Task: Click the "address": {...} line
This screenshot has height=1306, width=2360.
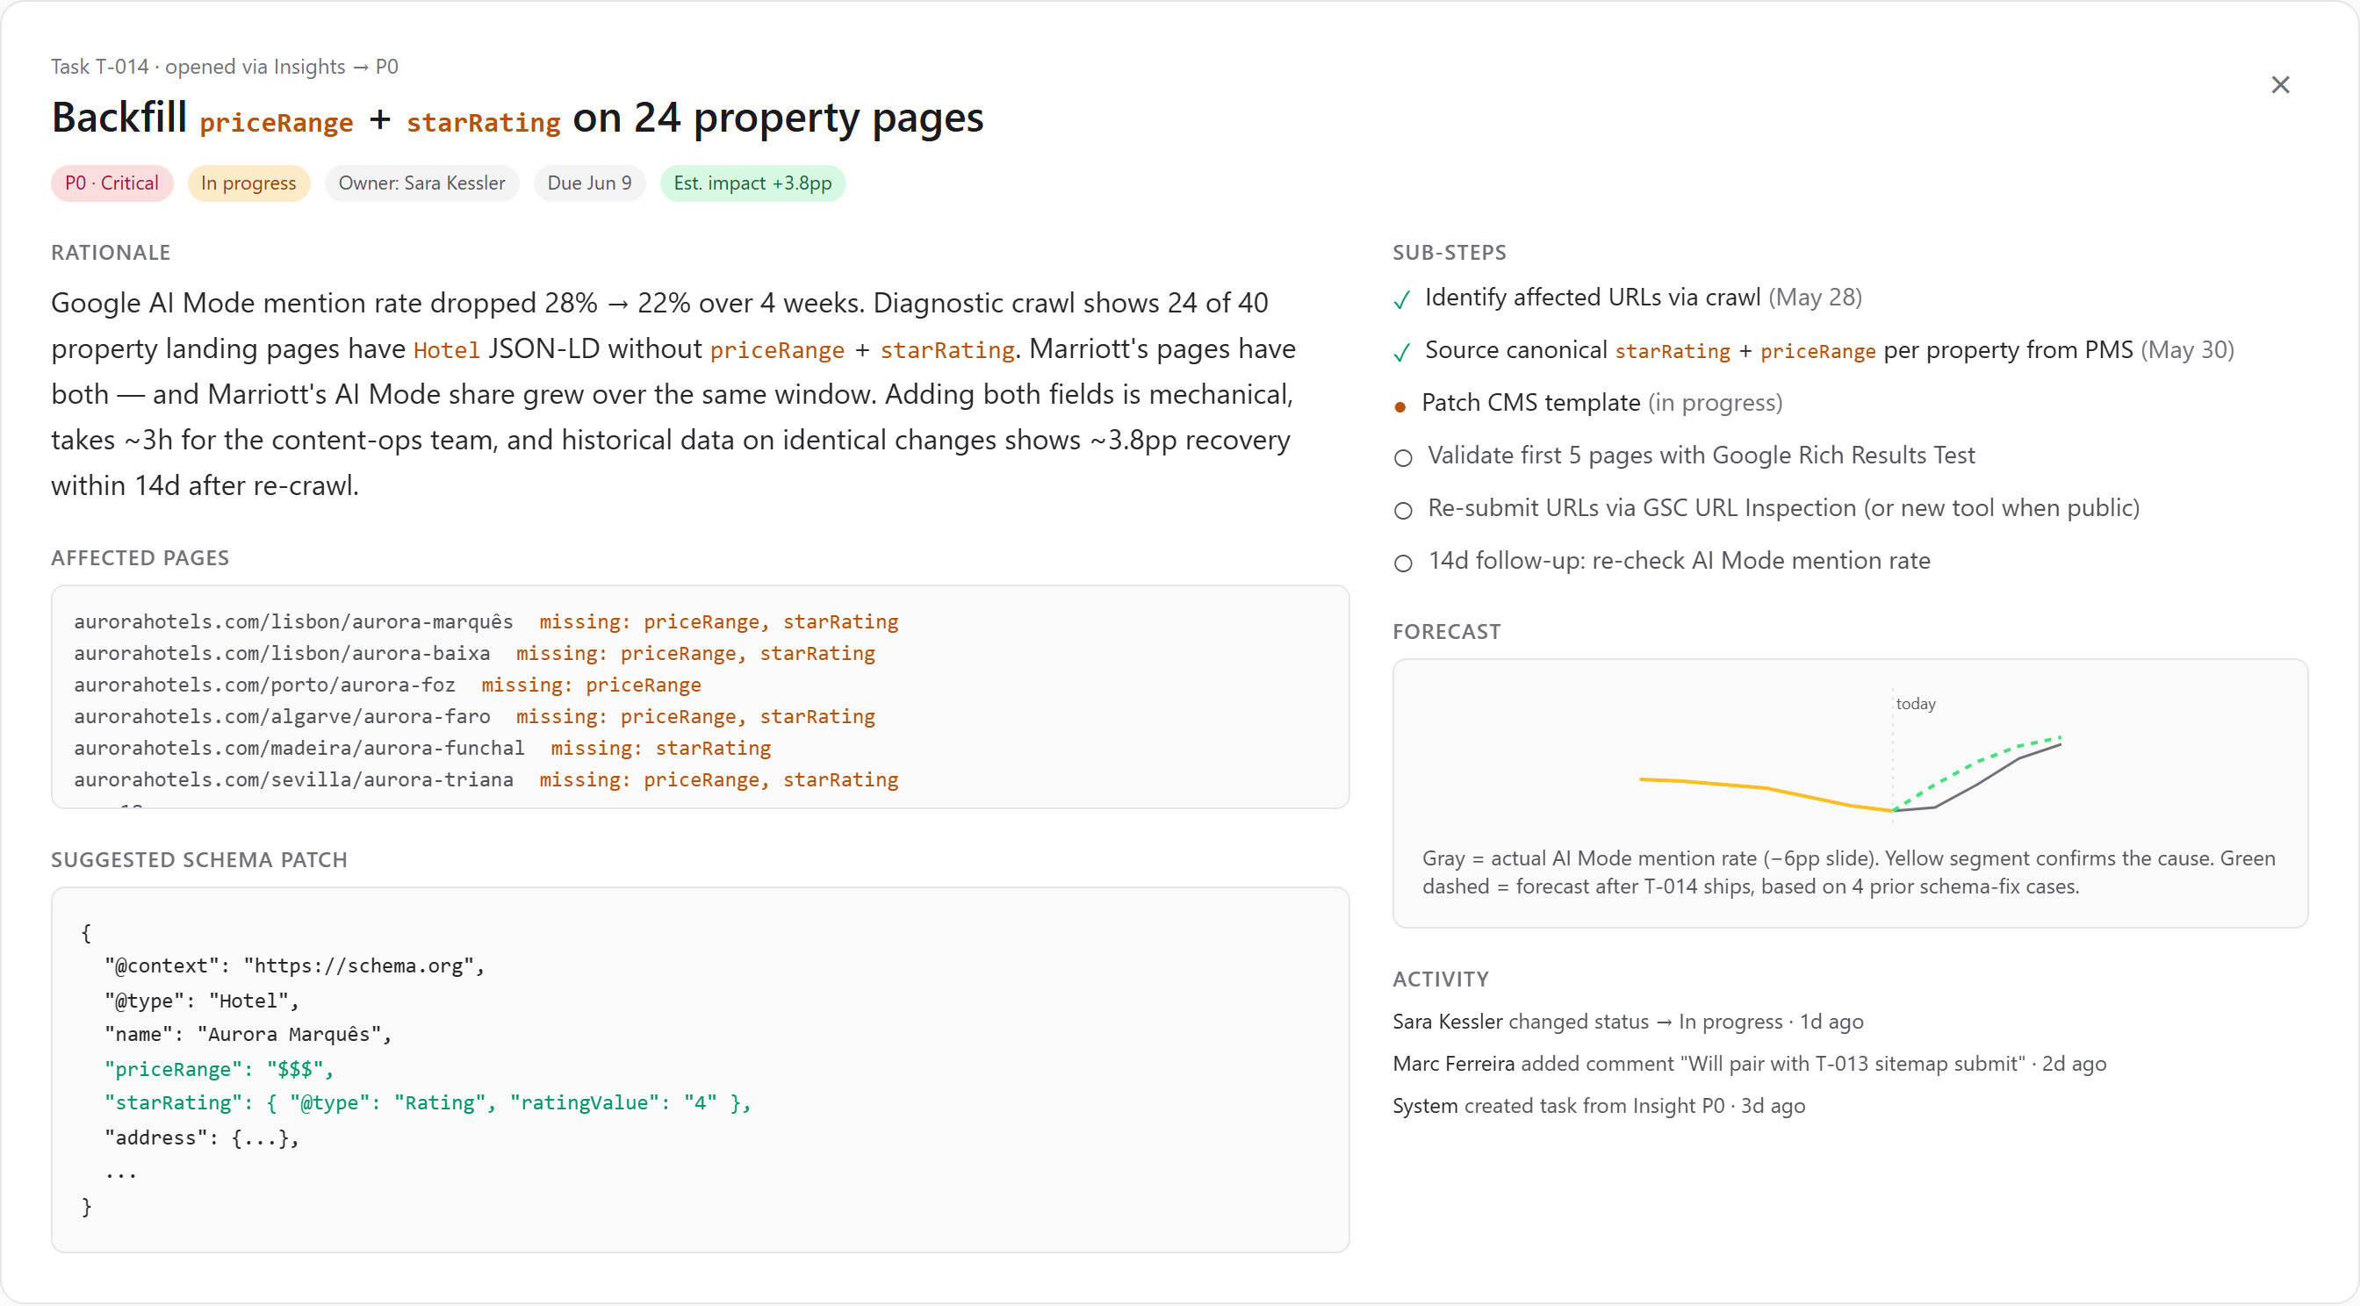Action: click(202, 1138)
